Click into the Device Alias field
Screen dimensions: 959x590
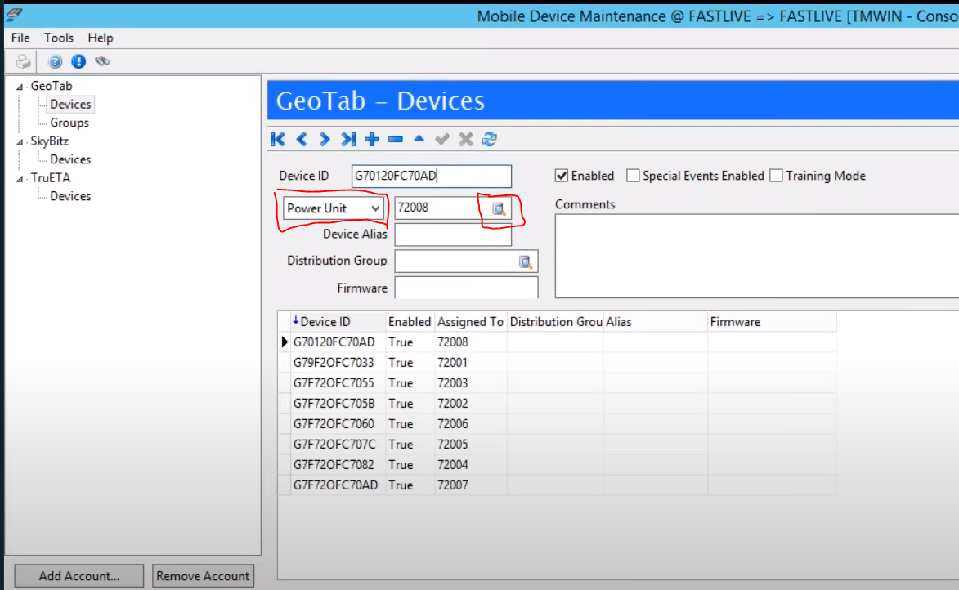point(453,235)
